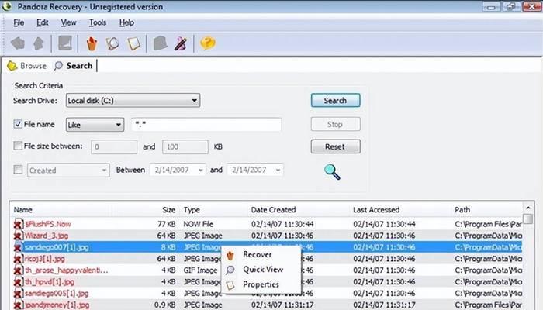Click the Properties sheet toolbar icon
This screenshot has height=310, width=543.
pyautogui.click(x=134, y=43)
